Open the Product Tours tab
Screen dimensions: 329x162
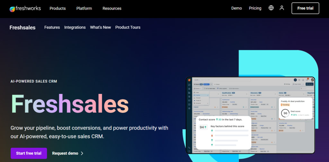point(128,27)
